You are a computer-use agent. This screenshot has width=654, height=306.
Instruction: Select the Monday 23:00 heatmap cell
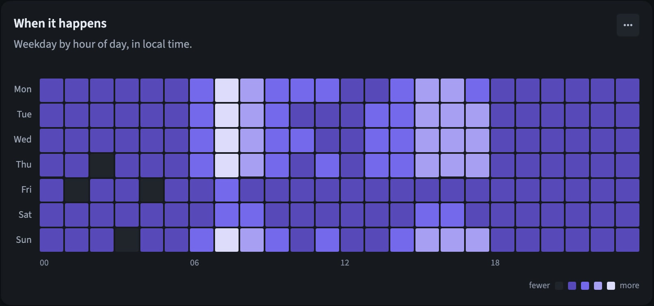pyautogui.click(x=628, y=90)
